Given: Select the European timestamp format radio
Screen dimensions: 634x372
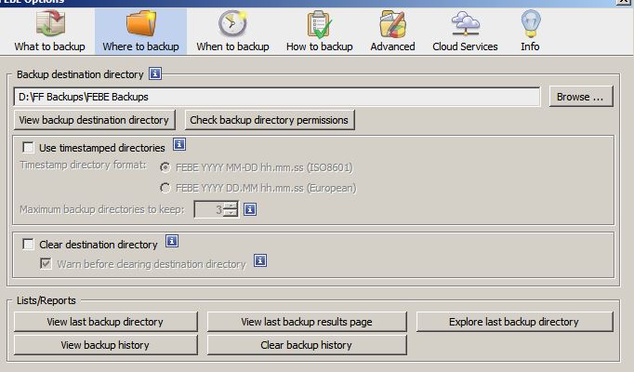Looking at the screenshot, I should (x=165, y=188).
